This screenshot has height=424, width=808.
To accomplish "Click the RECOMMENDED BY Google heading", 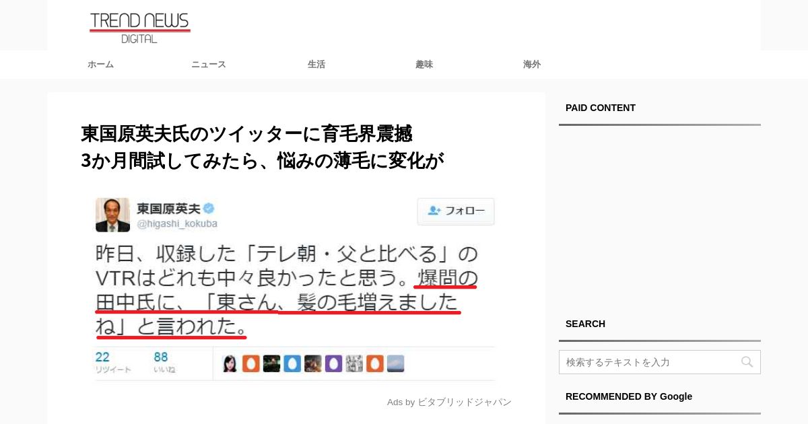I will [629, 396].
